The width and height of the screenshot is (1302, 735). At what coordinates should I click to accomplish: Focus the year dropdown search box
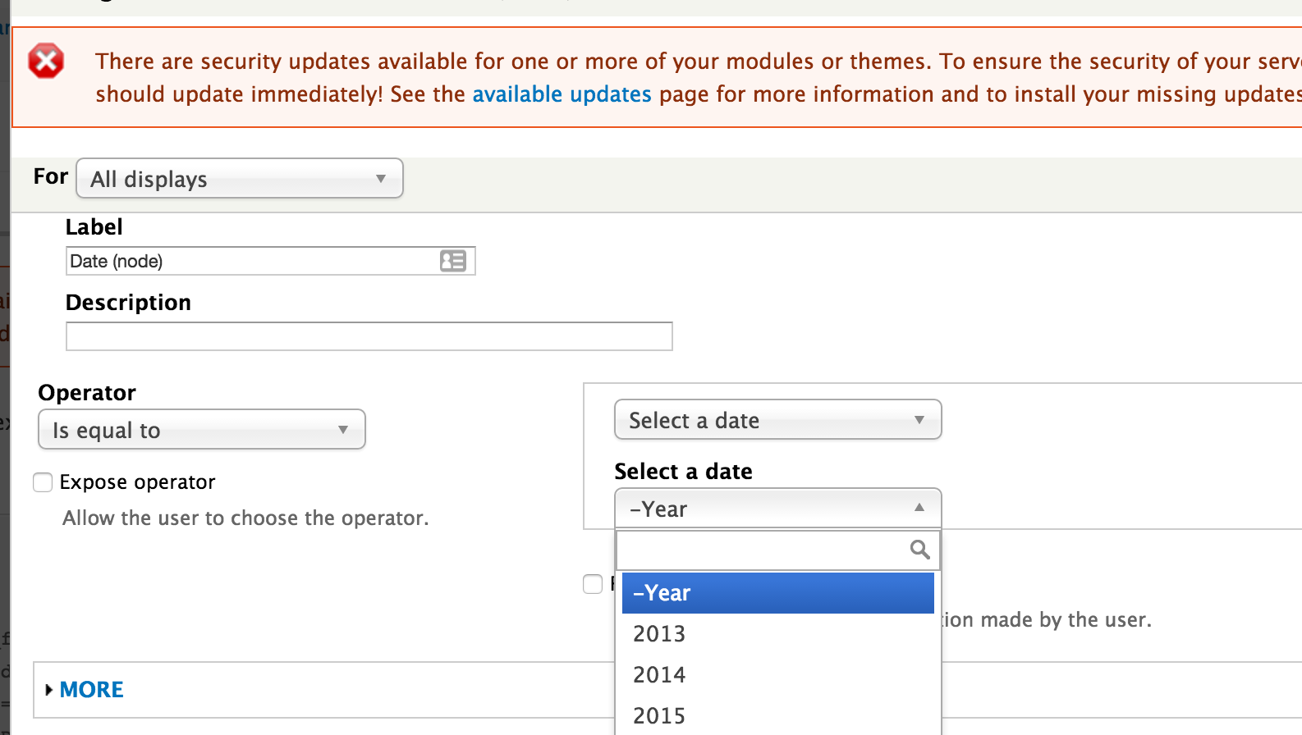(x=778, y=550)
